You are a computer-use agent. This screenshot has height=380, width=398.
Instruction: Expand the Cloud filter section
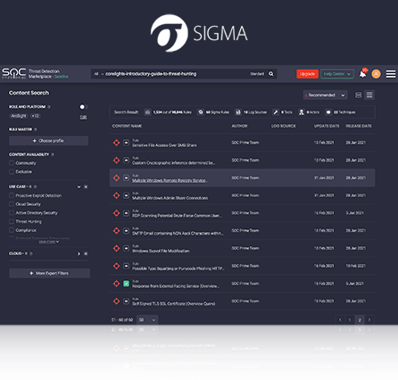pos(79,253)
